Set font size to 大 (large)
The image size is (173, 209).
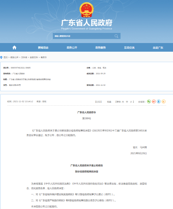coord(123,102)
